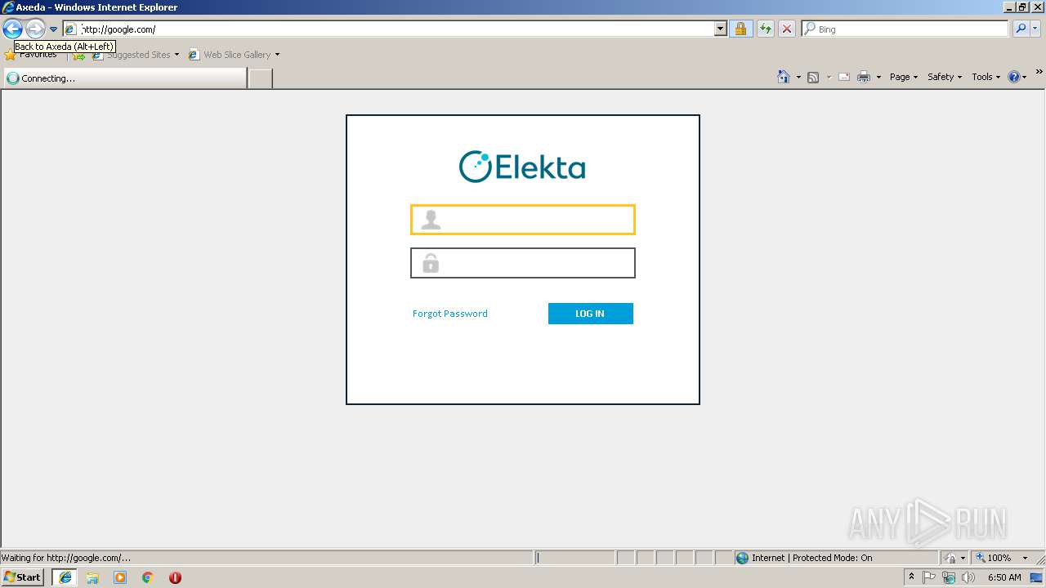Click the username input field

click(523, 220)
